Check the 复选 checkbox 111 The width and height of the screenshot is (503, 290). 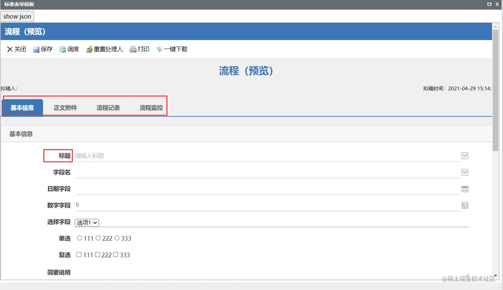(x=79, y=254)
